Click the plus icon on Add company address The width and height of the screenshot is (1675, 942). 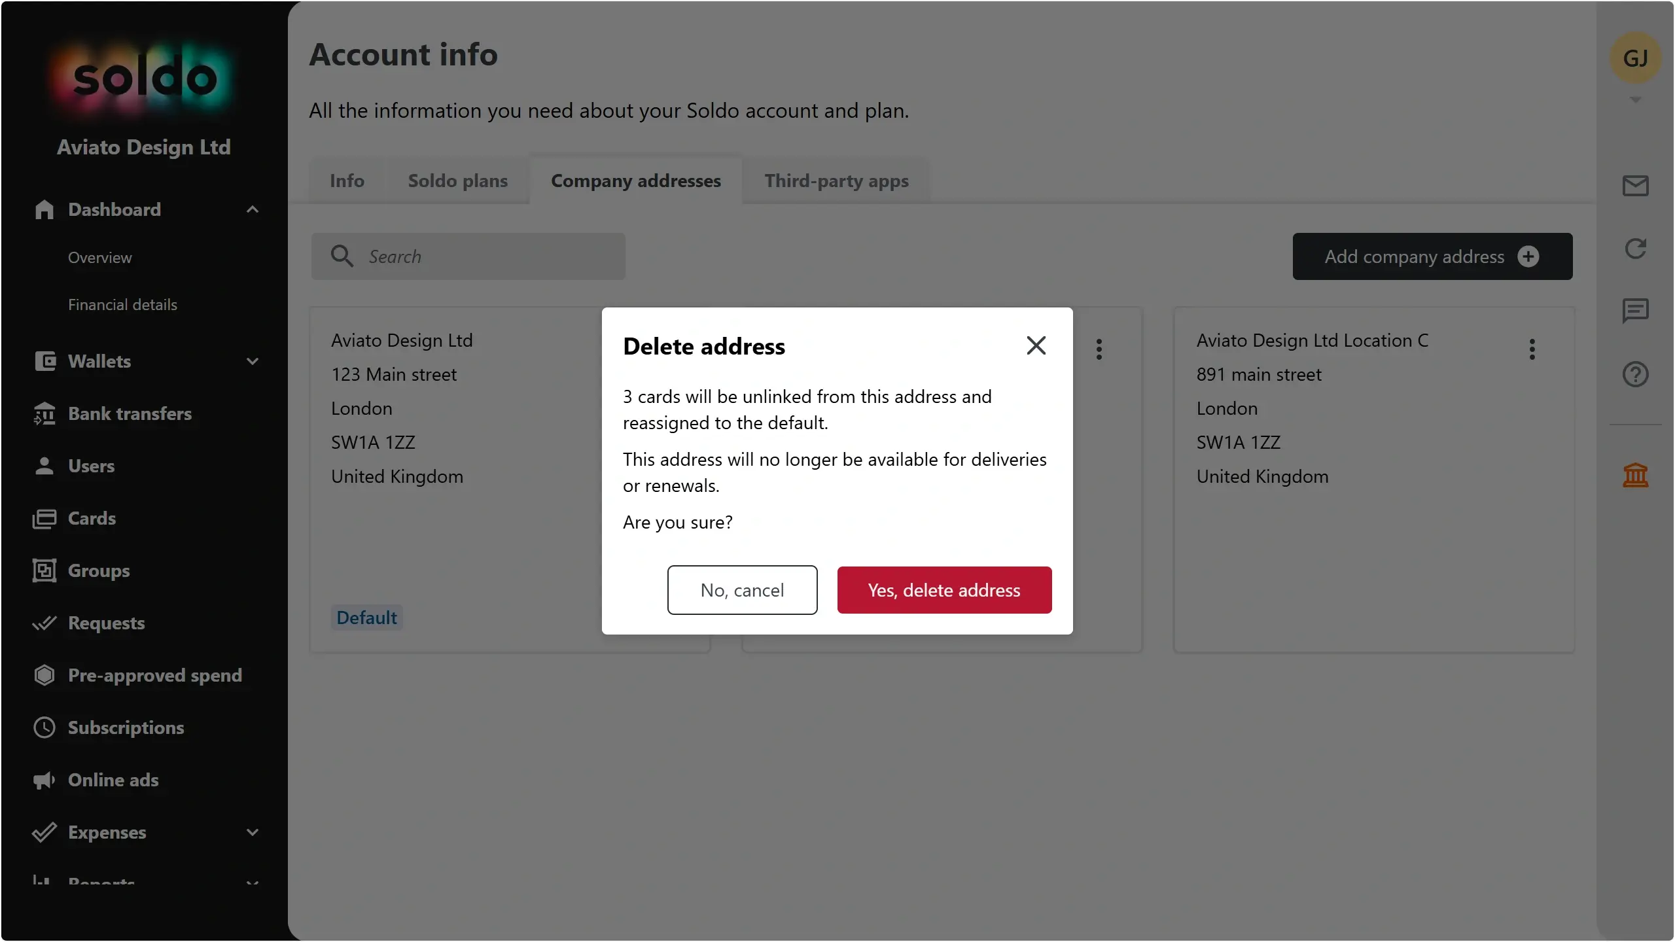1528,256
